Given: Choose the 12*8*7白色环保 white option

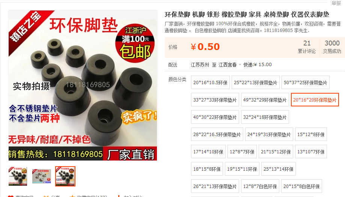Looking at the screenshot, I should click(260, 186).
